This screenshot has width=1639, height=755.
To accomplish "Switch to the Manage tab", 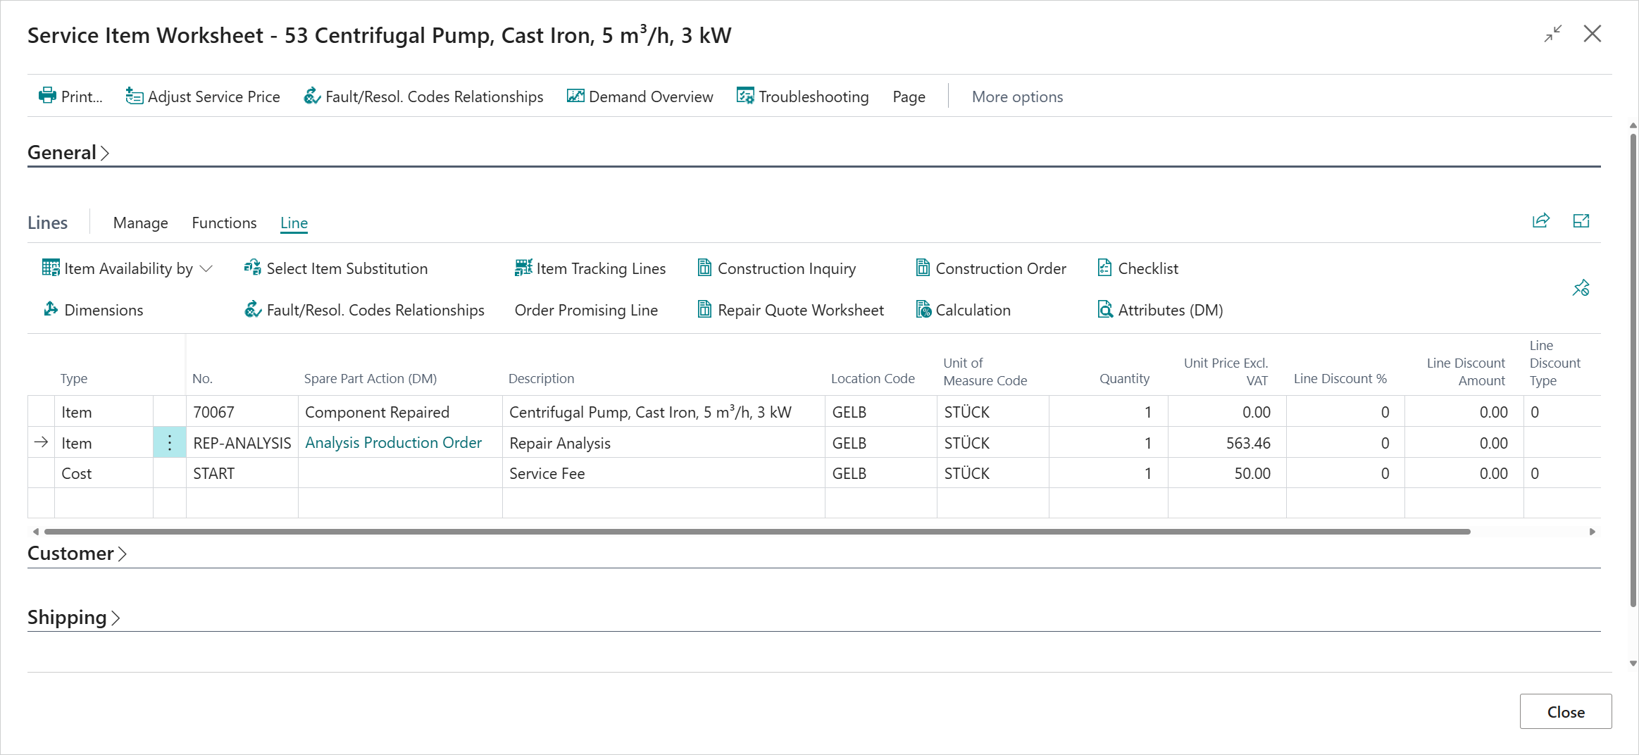I will click(x=140, y=223).
